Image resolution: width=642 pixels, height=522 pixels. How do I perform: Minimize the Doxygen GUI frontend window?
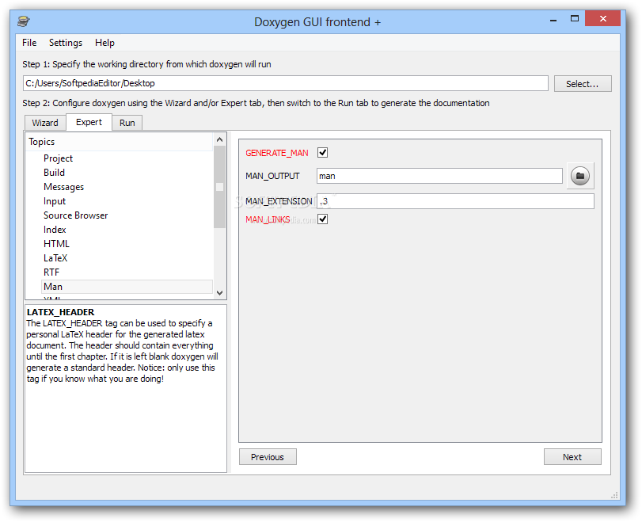coord(553,19)
